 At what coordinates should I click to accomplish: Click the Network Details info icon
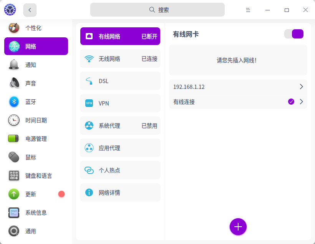pos(89,192)
